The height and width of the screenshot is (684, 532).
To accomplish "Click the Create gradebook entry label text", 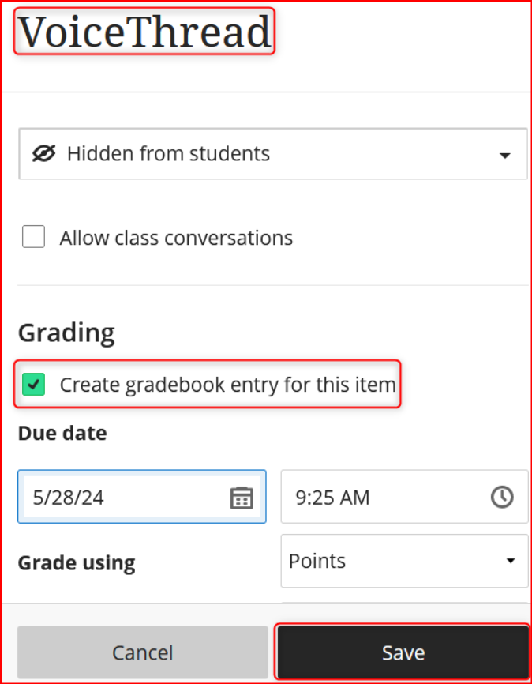I will (227, 385).
